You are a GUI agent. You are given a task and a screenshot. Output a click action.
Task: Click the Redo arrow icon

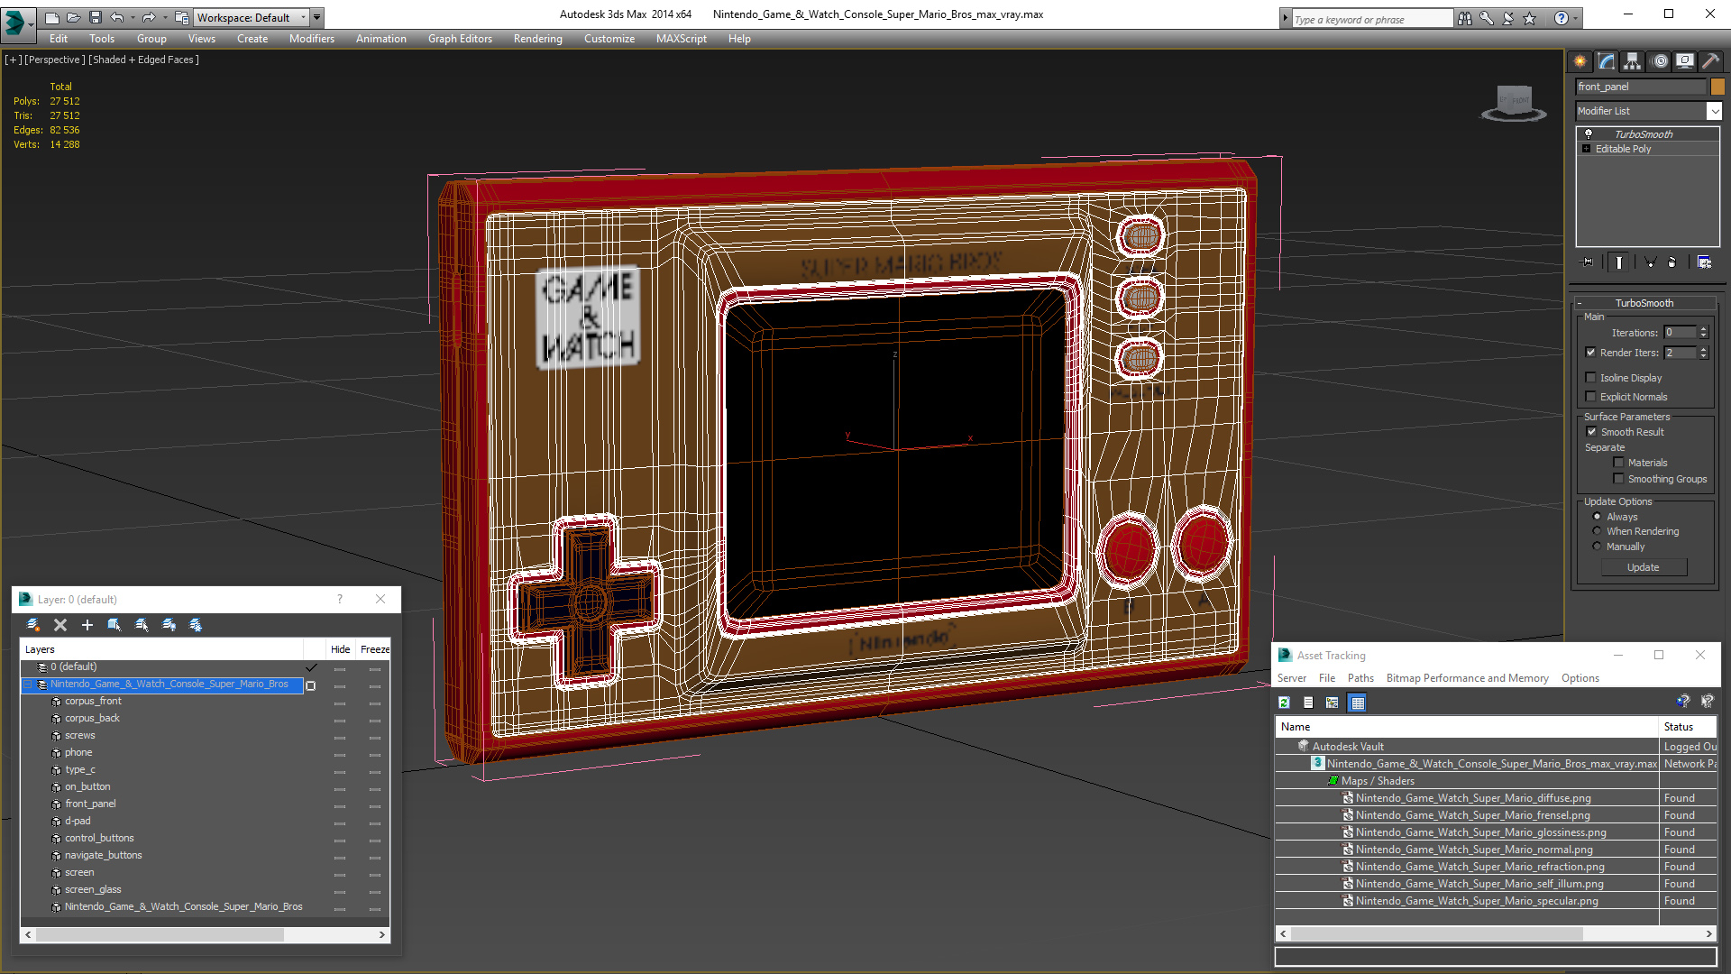(x=149, y=17)
